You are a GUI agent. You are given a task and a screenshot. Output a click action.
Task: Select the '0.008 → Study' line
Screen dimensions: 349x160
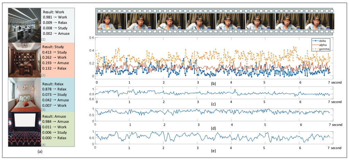click(x=55, y=28)
